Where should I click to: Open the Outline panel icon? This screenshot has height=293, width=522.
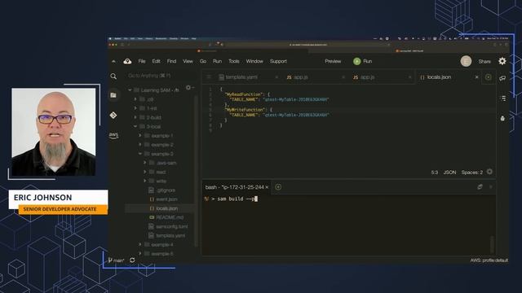coord(502,98)
